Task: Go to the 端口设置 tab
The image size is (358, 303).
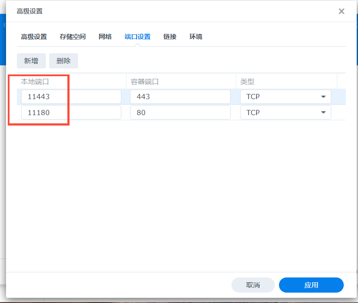Action: [x=137, y=37]
